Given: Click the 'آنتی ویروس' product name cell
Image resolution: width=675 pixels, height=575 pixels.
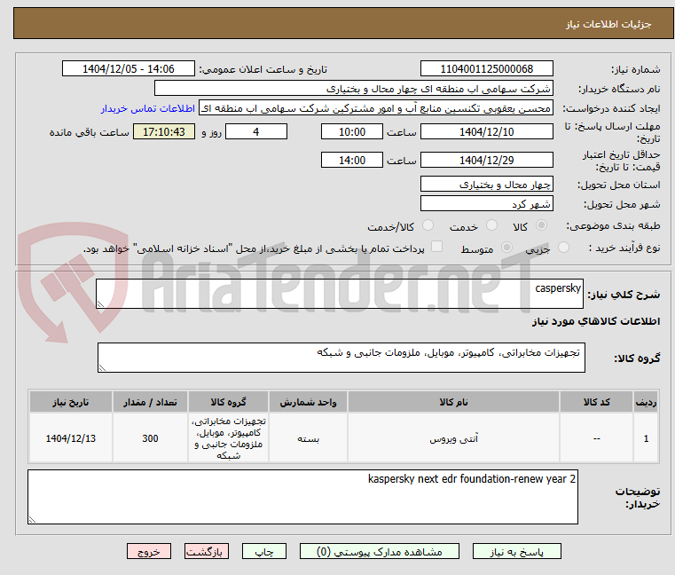Looking at the screenshot, I should [x=453, y=438].
